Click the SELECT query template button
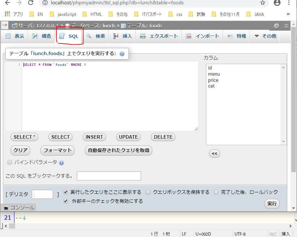 point(60,137)
